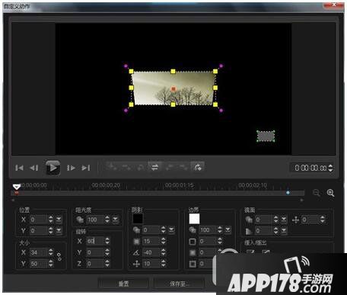Click the mirror fade gradient icon
The image size is (347, 295).
coord(249,231)
